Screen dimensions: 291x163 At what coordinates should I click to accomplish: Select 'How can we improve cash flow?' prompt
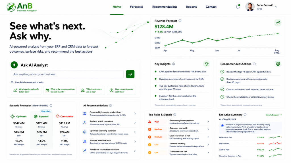[121, 90]
